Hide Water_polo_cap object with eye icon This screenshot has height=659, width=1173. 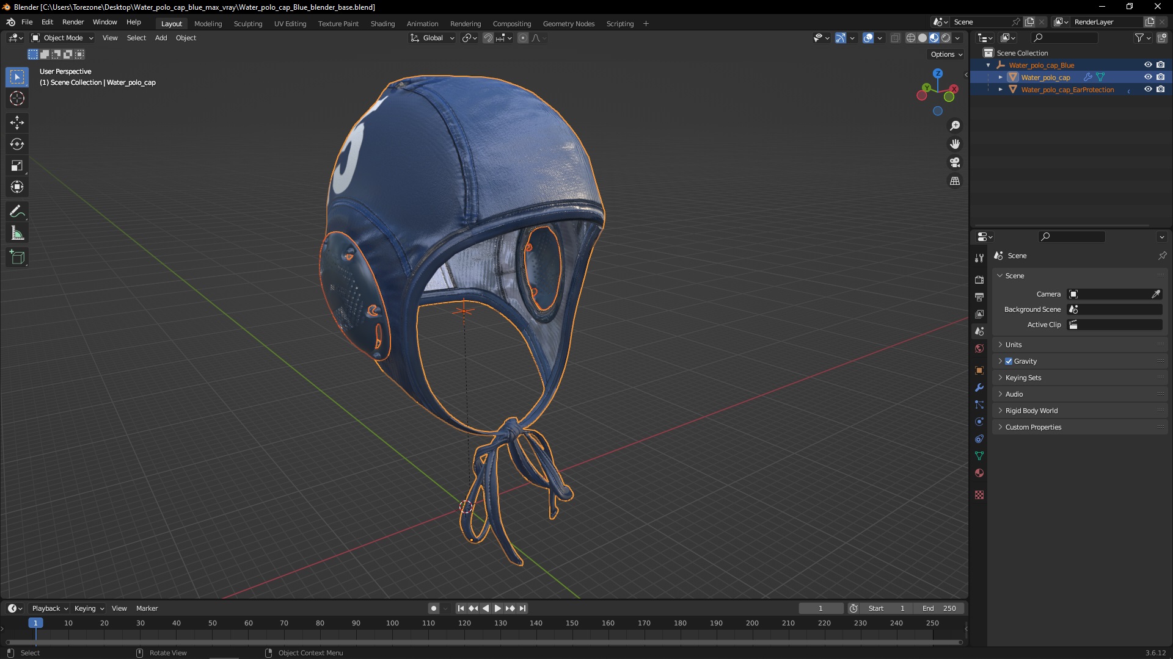[1148, 77]
